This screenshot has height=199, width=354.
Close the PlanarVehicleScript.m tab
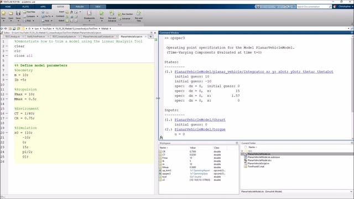pyautogui.click(x=145, y=36)
